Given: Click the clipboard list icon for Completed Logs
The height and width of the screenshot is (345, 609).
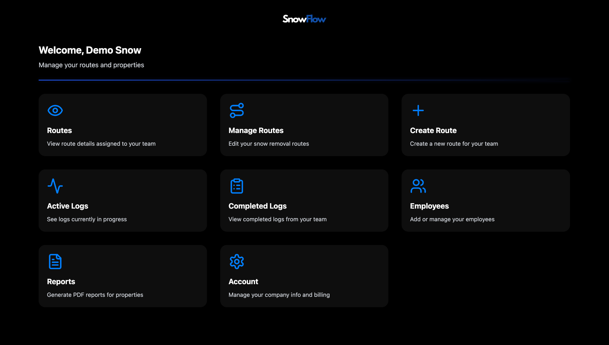Looking at the screenshot, I should (237, 186).
